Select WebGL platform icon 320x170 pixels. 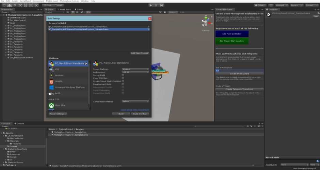pos(51,81)
